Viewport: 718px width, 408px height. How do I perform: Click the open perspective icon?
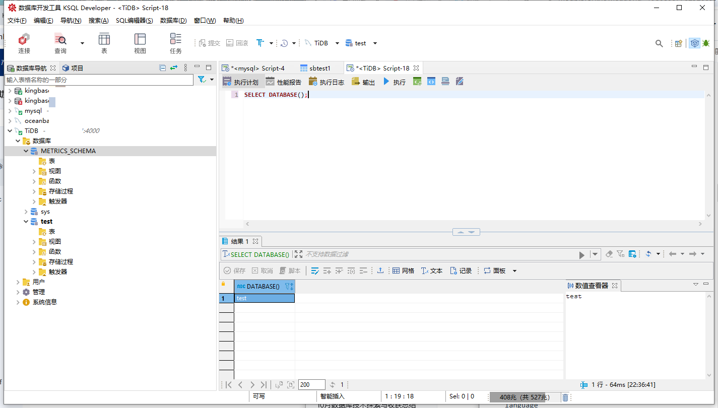click(679, 43)
